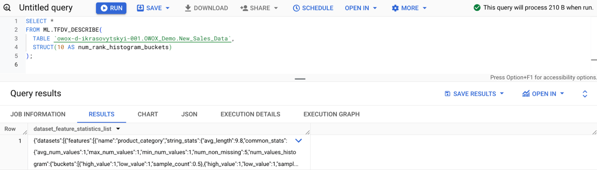Image resolution: width=597 pixels, height=170 pixels.
Task: Click DOWNLOAD in the toolbar
Action: tap(206, 8)
